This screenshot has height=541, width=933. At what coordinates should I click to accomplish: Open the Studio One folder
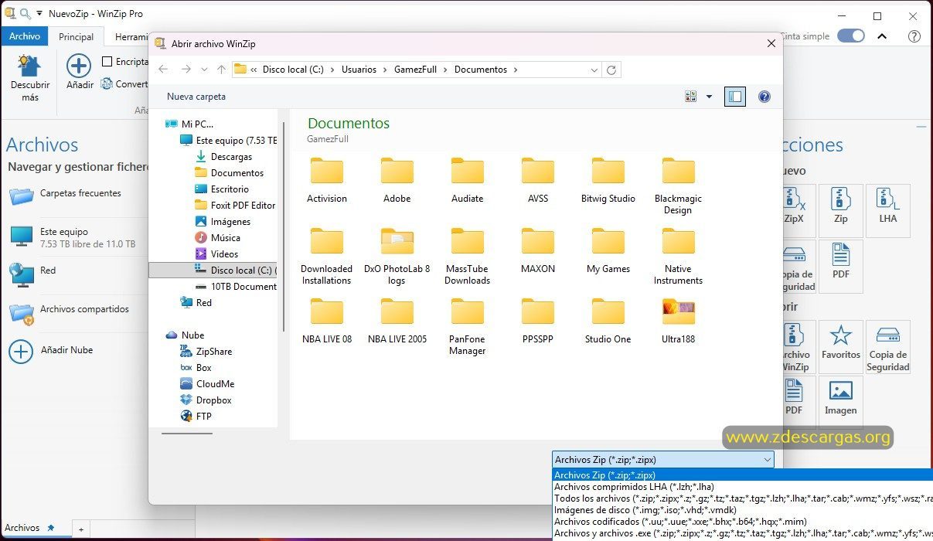tap(608, 321)
